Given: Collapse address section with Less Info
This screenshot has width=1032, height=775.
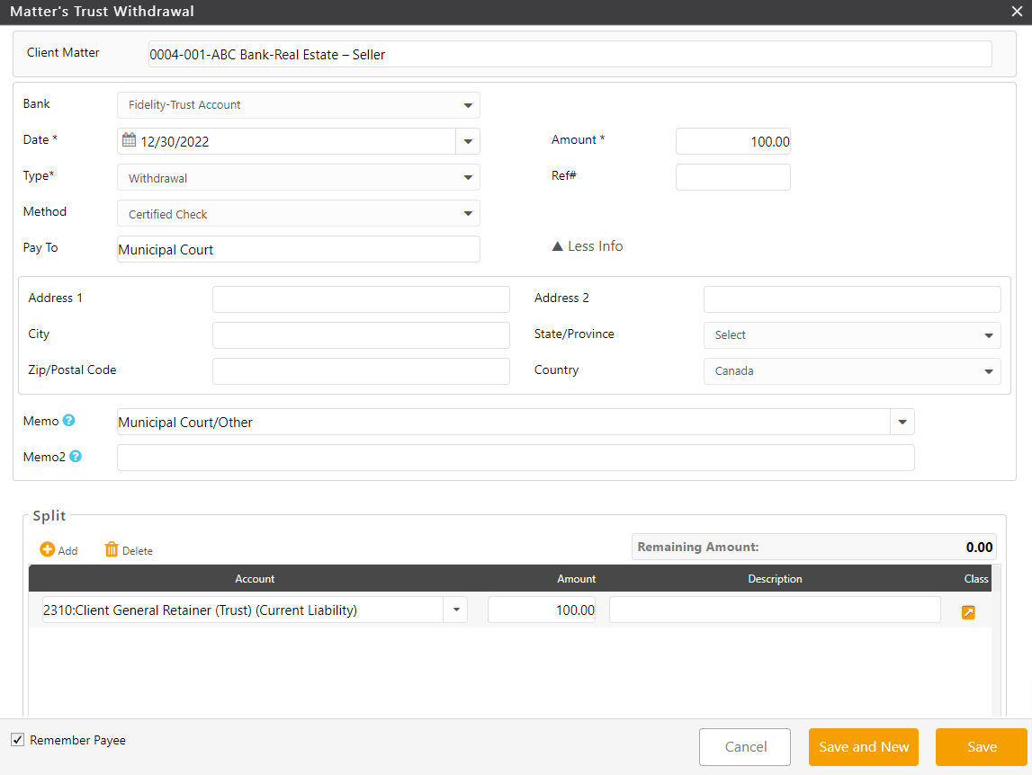Looking at the screenshot, I should click(587, 246).
